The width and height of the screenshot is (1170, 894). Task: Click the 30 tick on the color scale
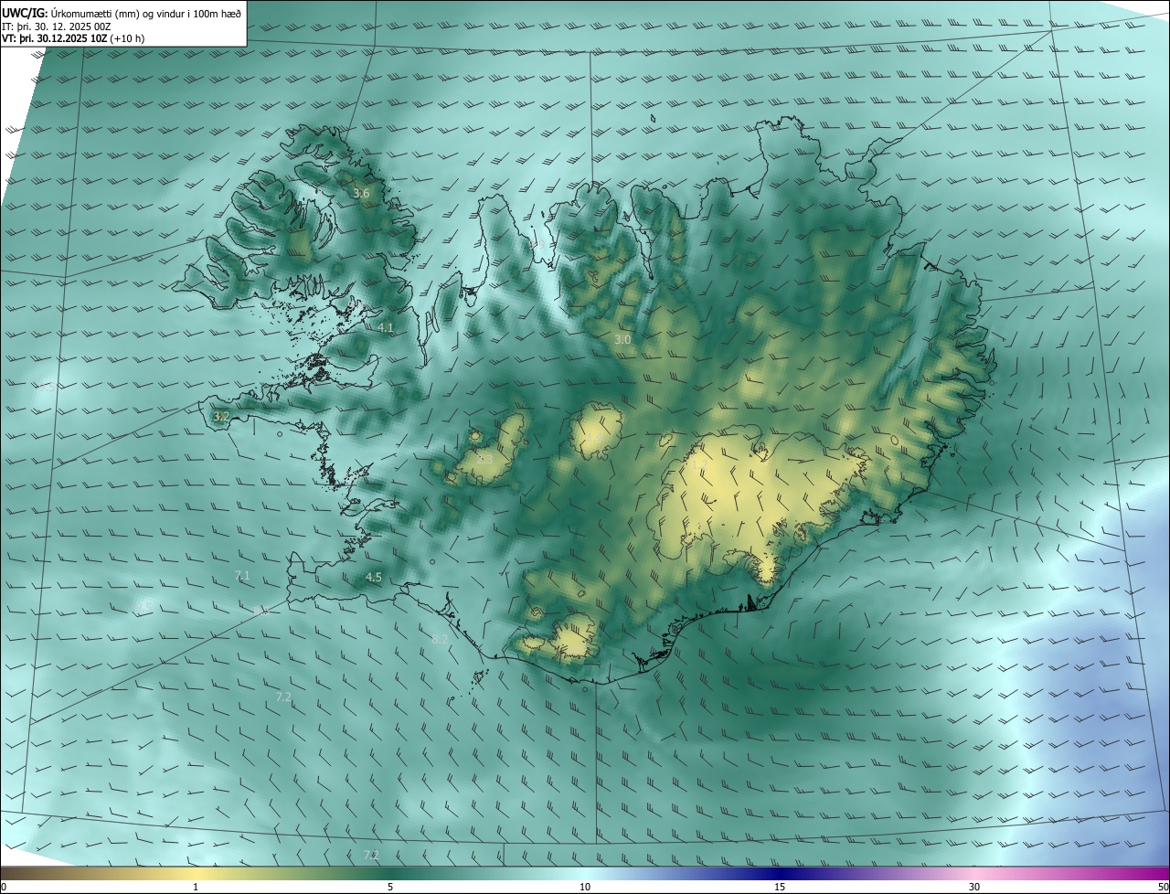[974, 887]
